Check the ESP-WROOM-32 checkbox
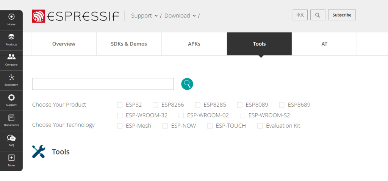 click(120, 115)
